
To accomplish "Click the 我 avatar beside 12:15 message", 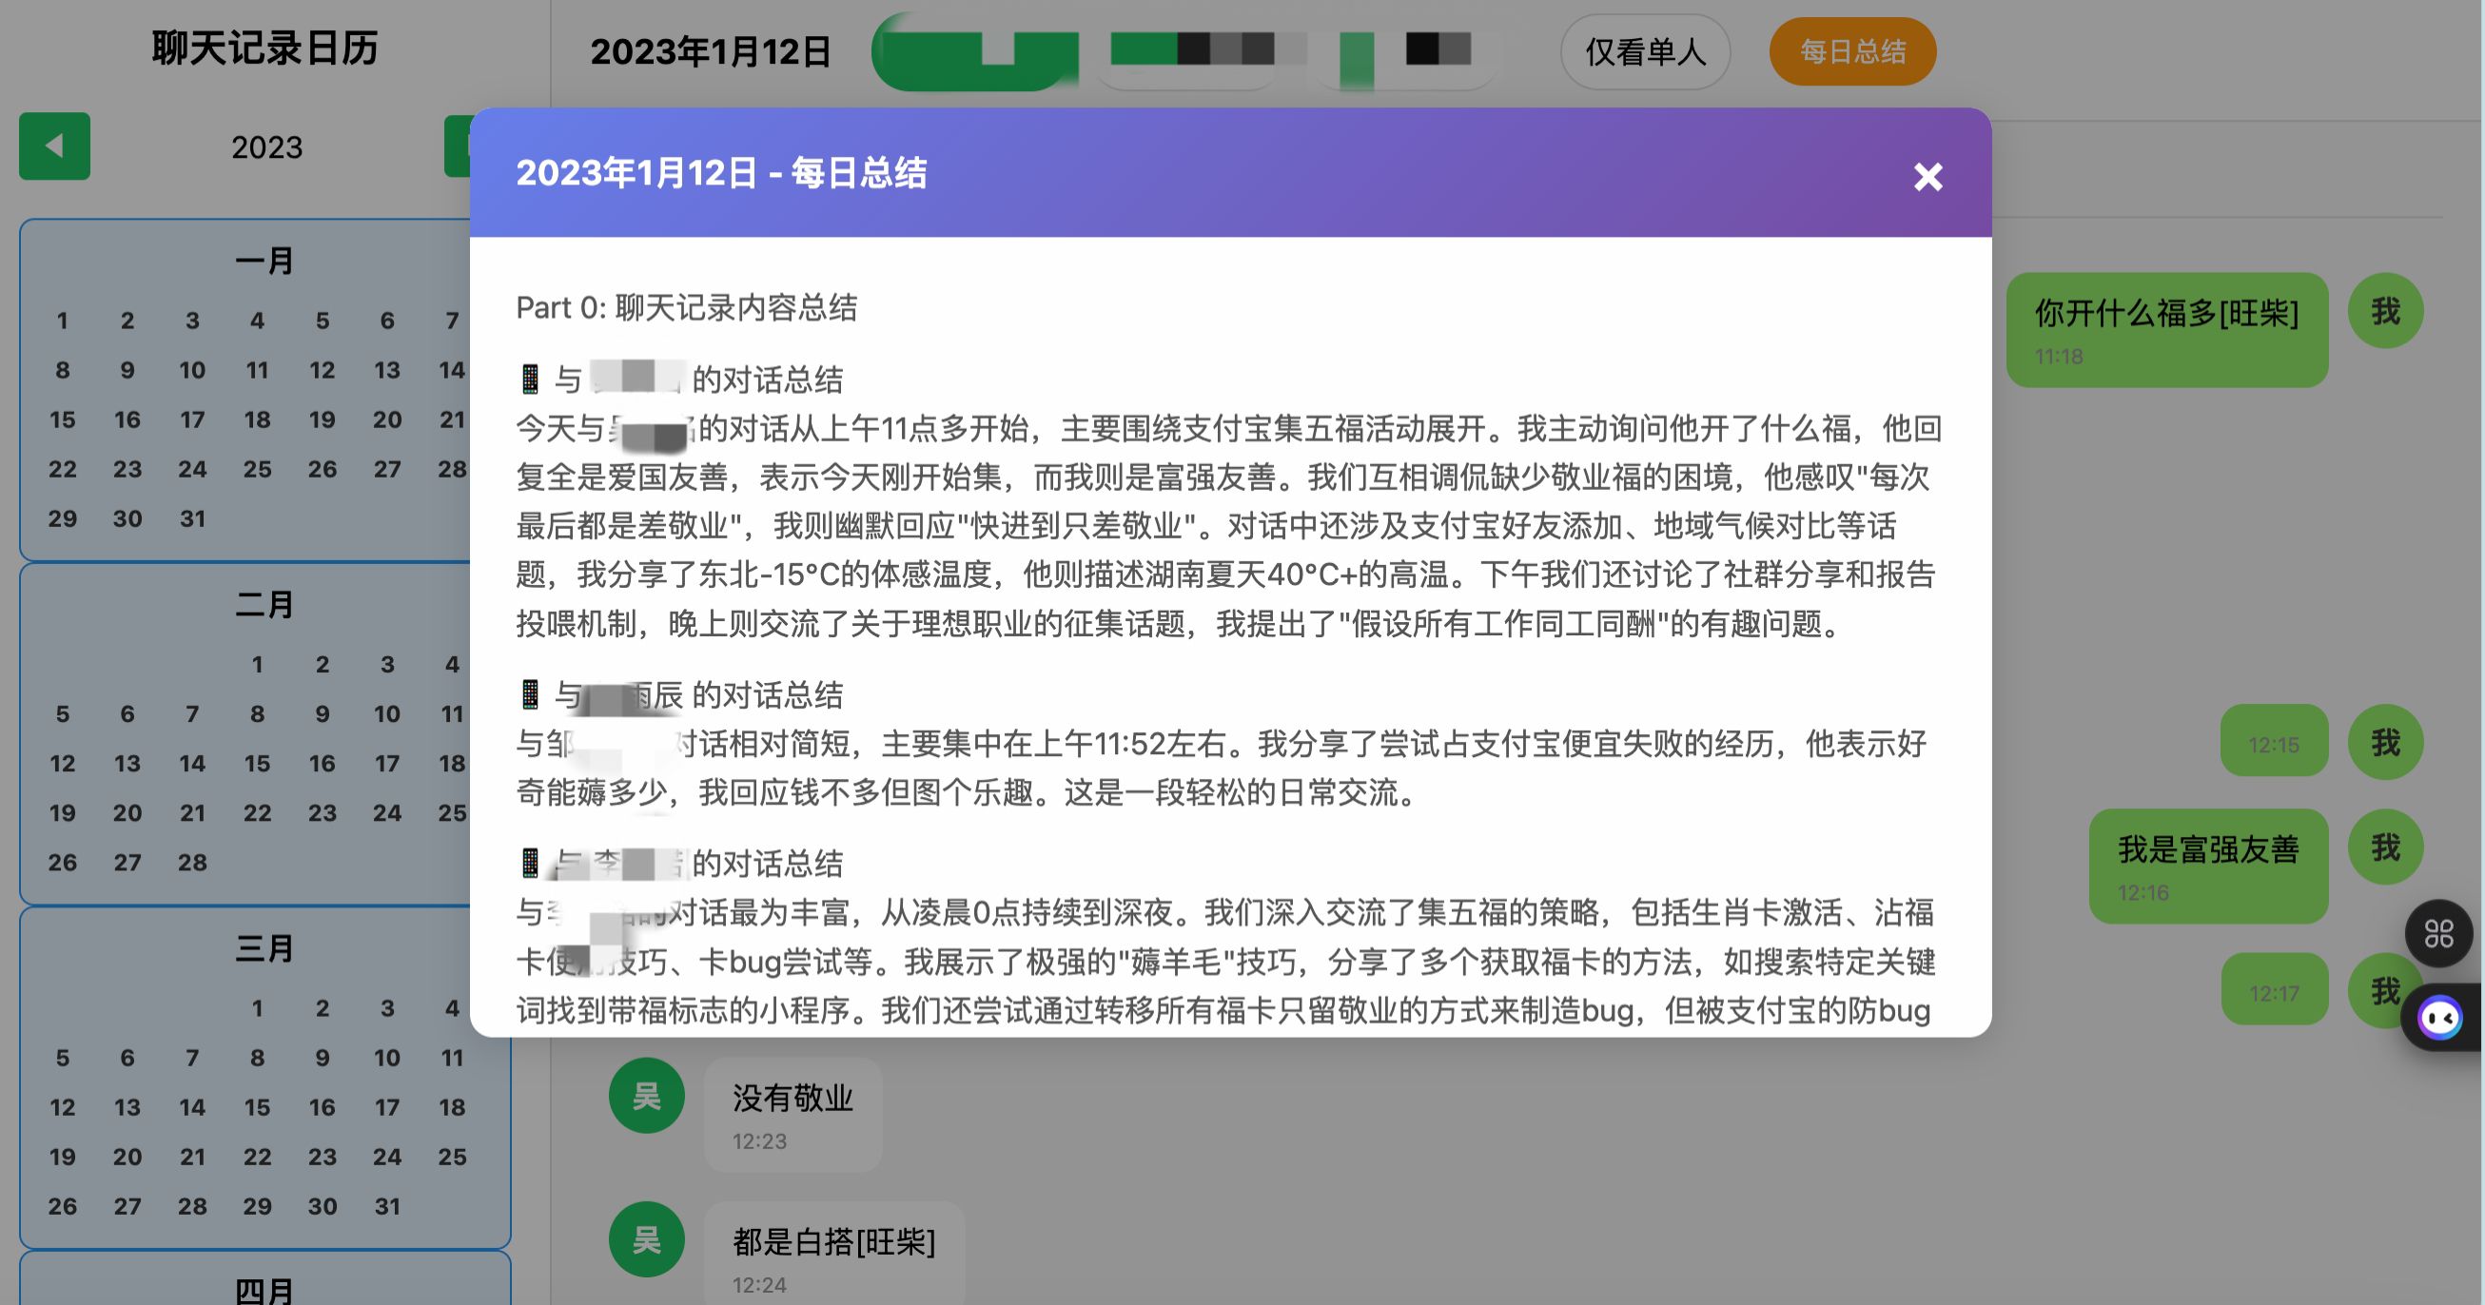I will pos(2384,742).
